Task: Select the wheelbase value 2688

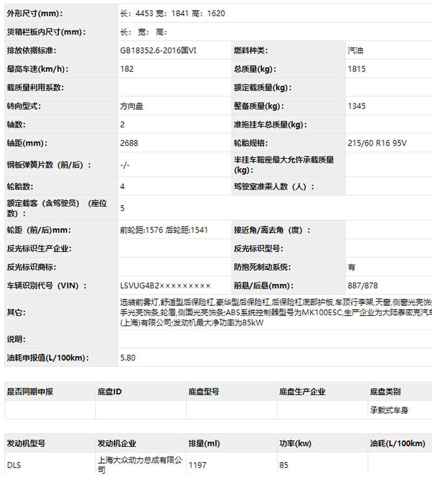Action: (x=129, y=143)
